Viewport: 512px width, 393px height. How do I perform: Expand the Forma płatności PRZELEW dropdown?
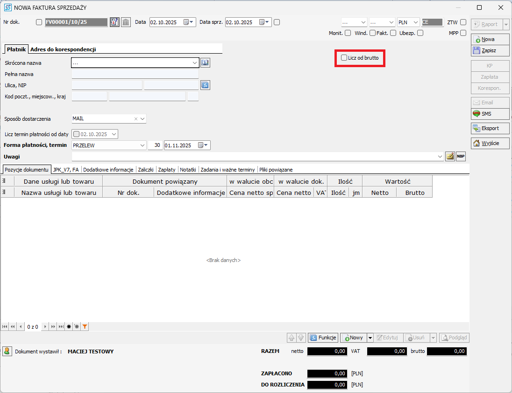(x=142, y=145)
